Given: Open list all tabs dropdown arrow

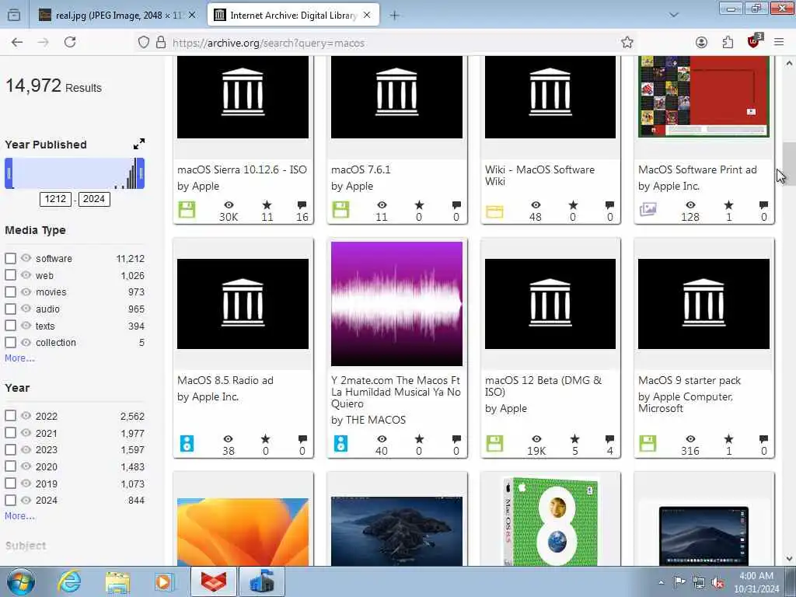Looking at the screenshot, I should pyautogui.click(x=674, y=15).
